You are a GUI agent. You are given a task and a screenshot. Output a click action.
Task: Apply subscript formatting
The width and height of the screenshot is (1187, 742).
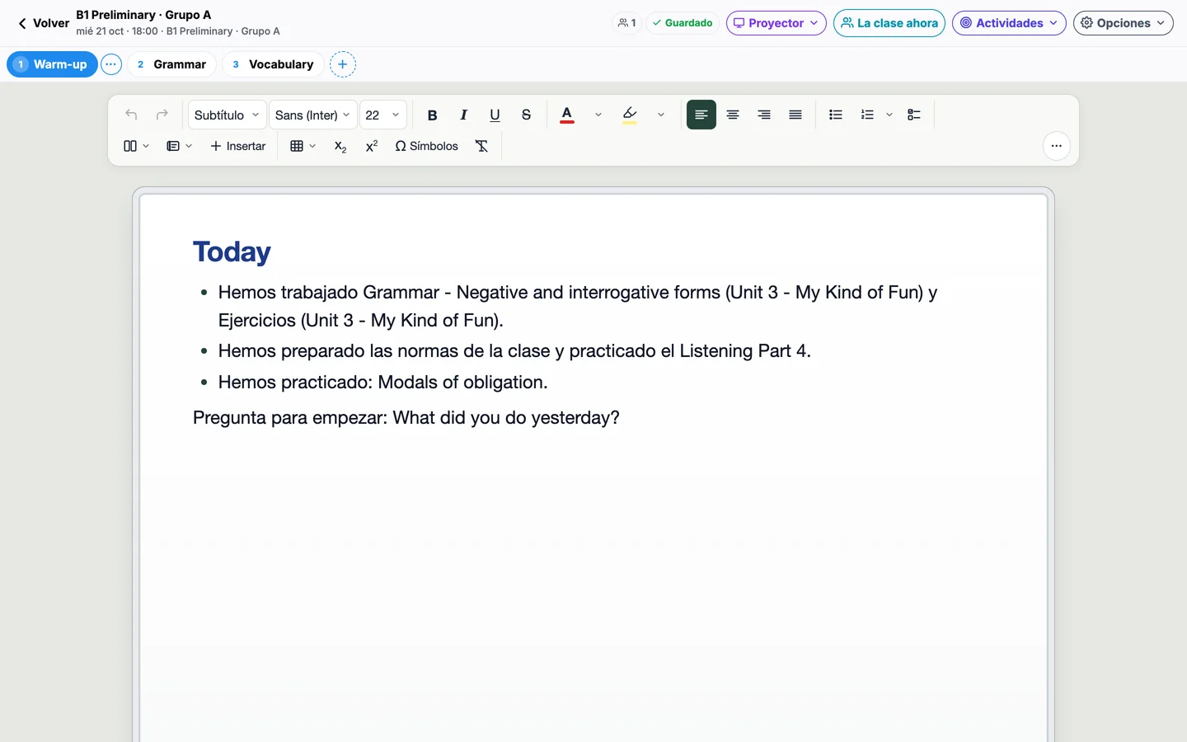tap(340, 146)
